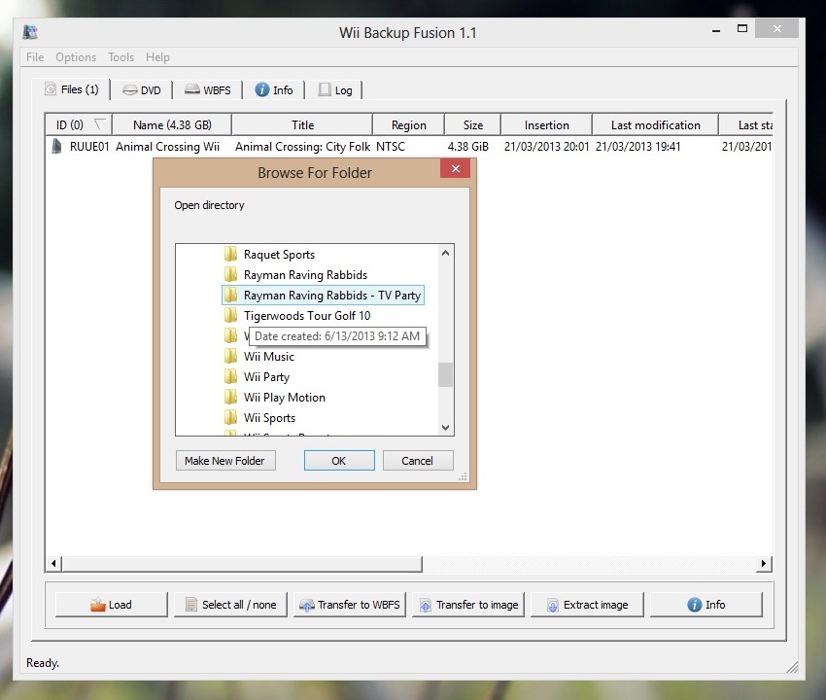Click folder icon next to Raquet Sports
The width and height of the screenshot is (826, 700).
click(230, 255)
